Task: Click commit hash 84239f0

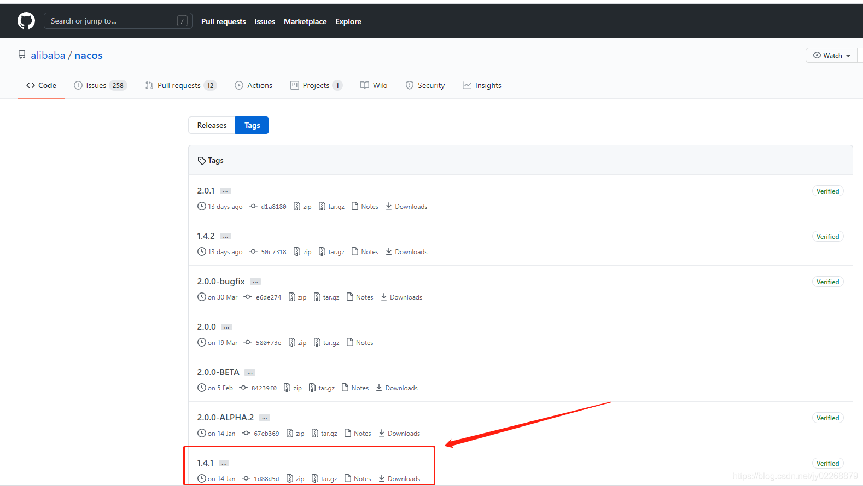Action: [264, 388]
